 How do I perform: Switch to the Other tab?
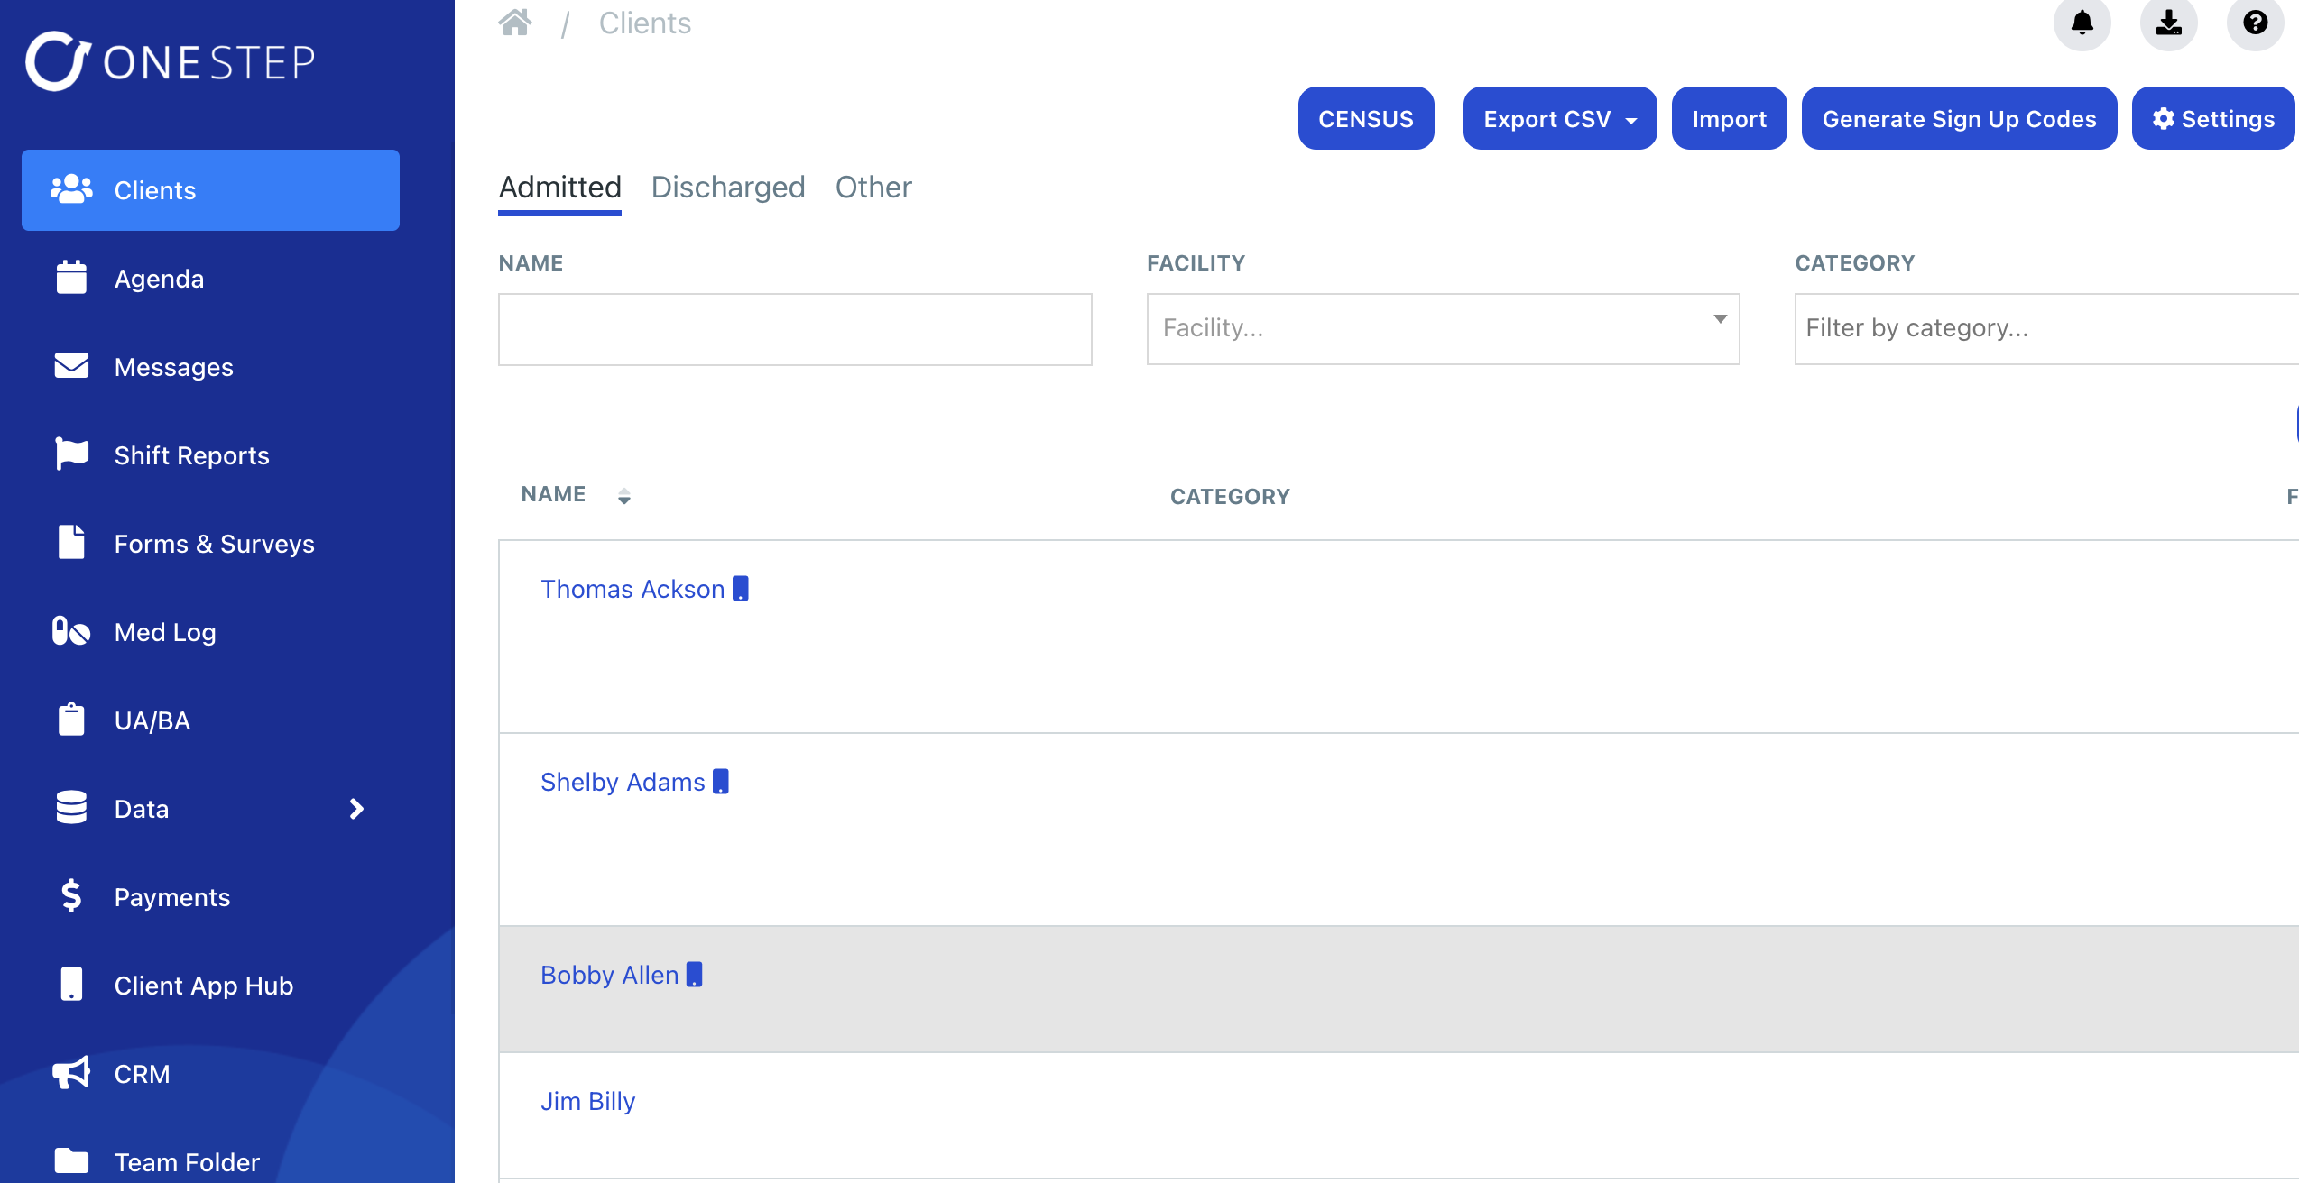tap(873, 188)
